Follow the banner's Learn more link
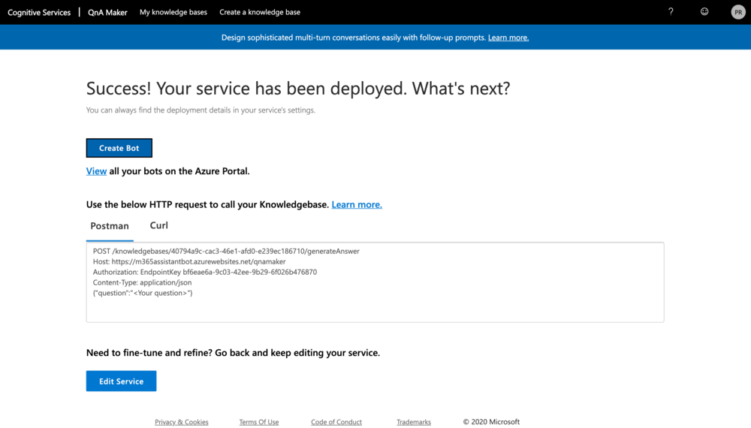 508,38
